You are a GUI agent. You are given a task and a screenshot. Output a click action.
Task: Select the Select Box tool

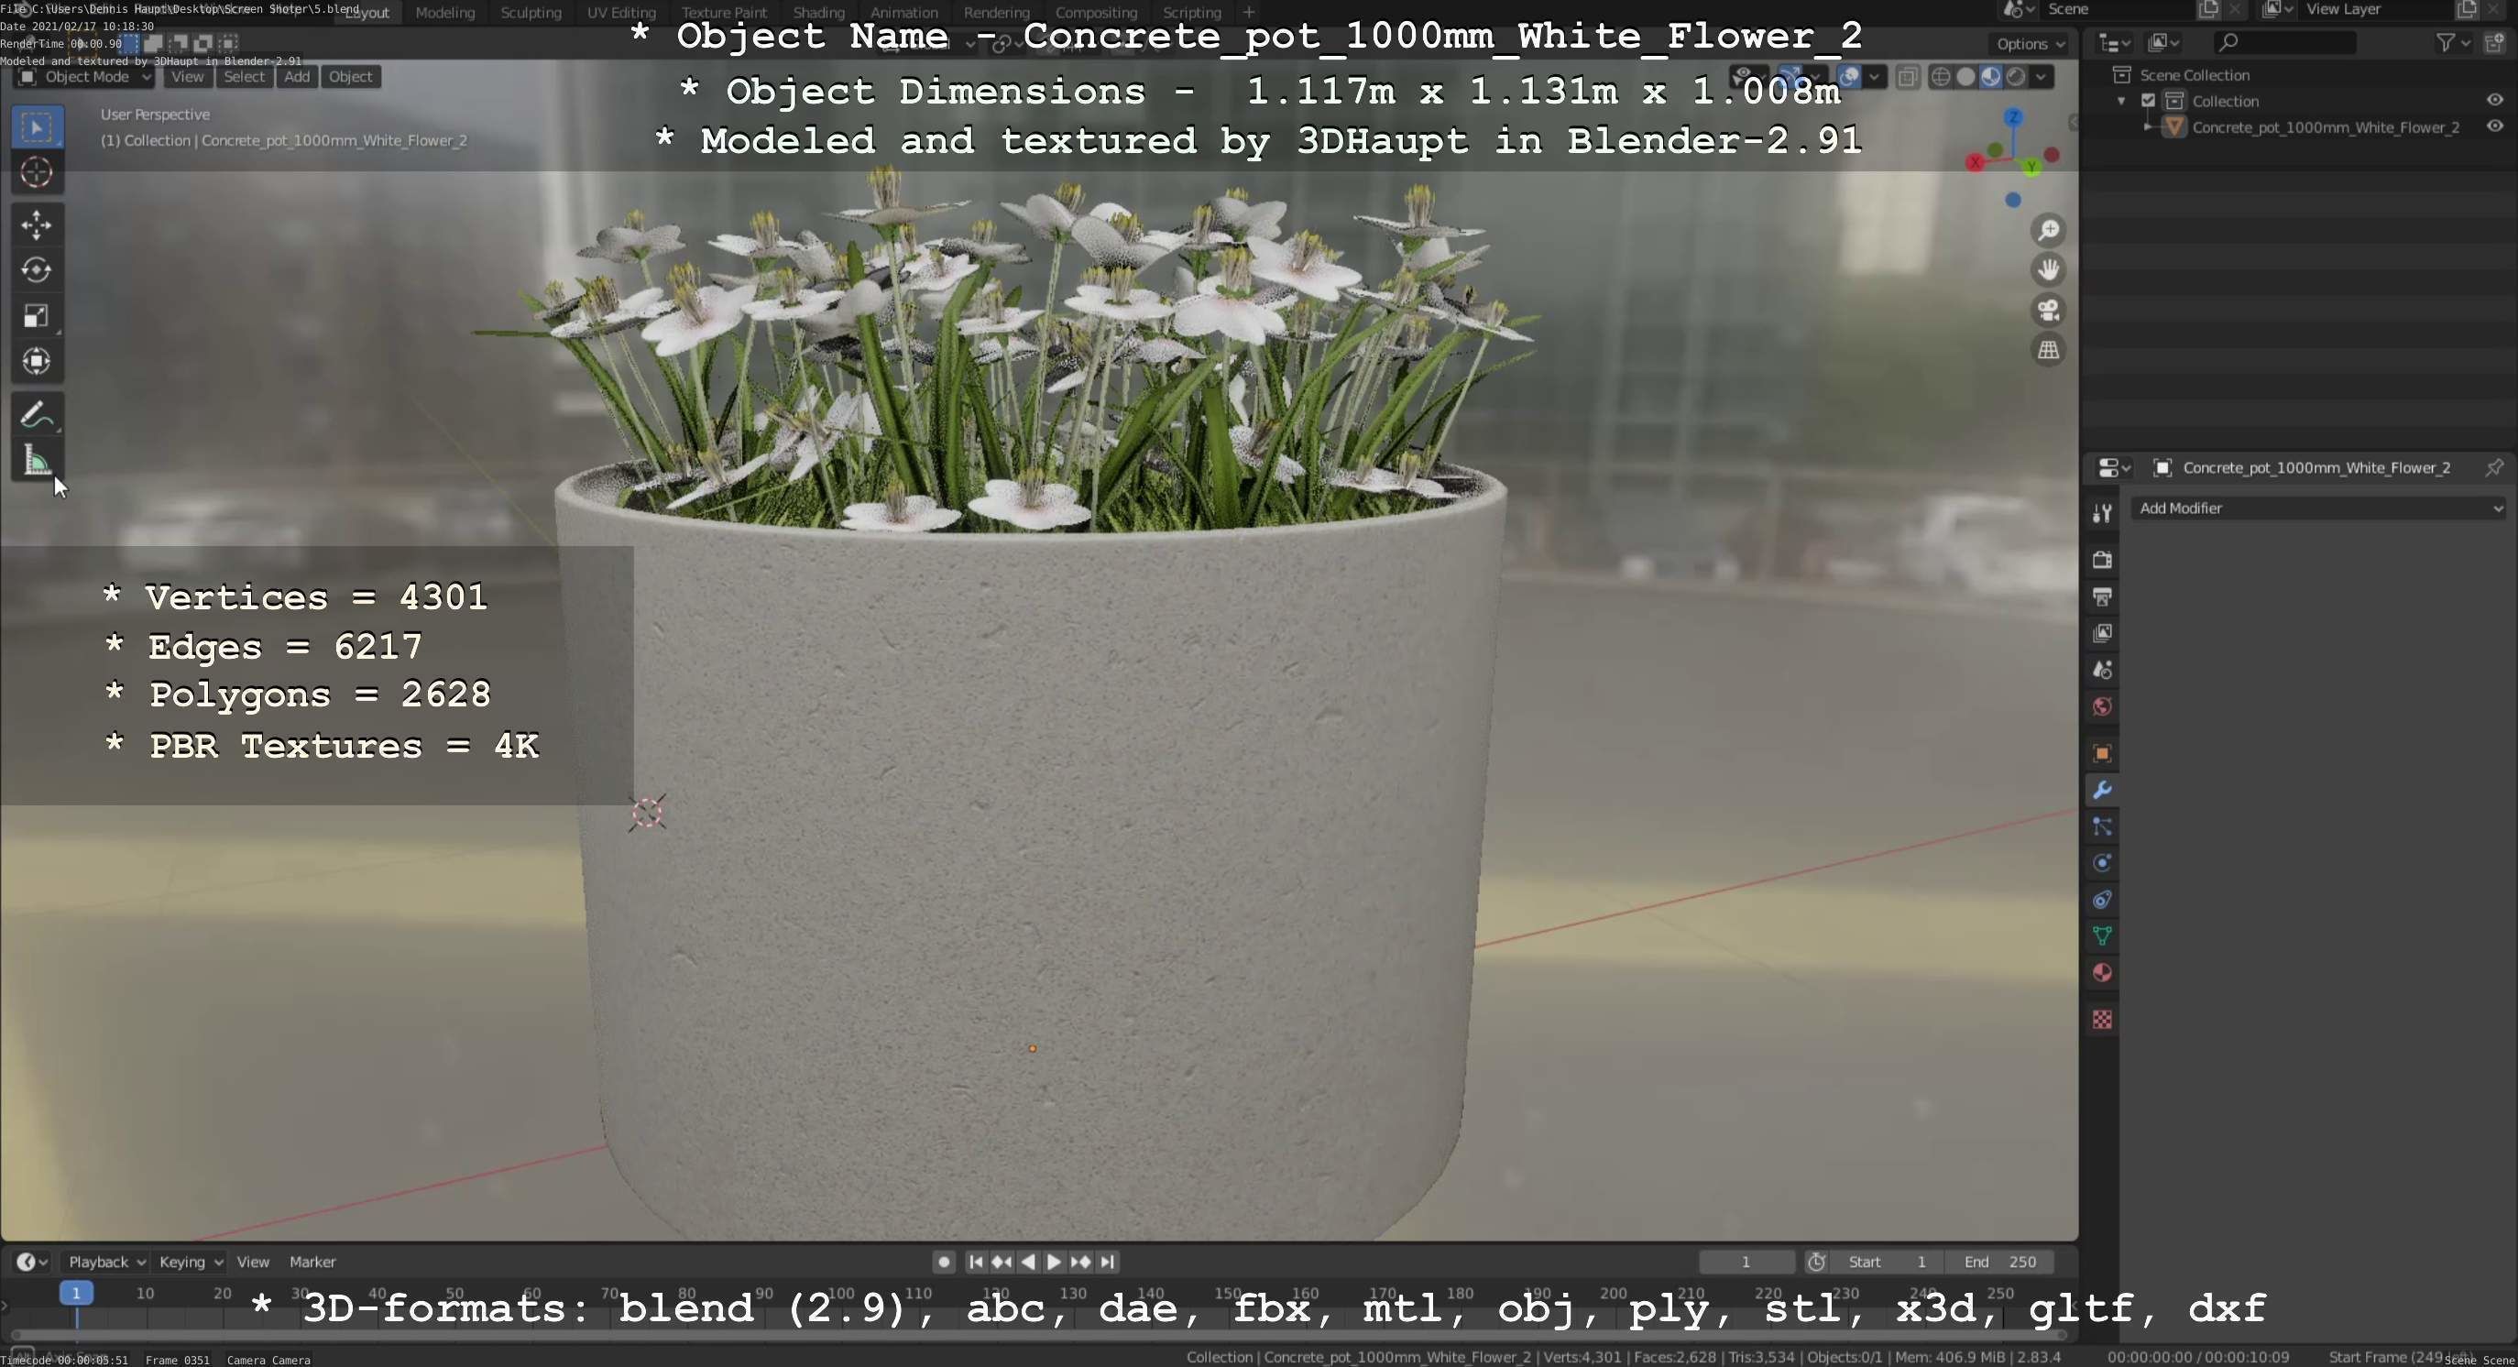point(38,127)
